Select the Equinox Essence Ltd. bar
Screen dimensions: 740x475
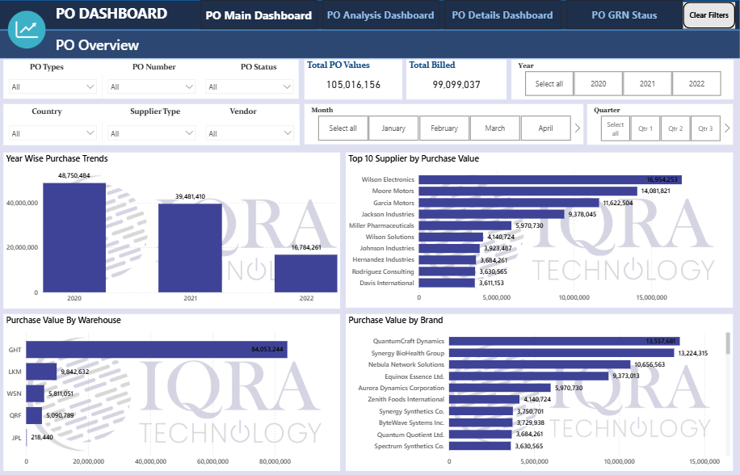[x=528, y=376]
